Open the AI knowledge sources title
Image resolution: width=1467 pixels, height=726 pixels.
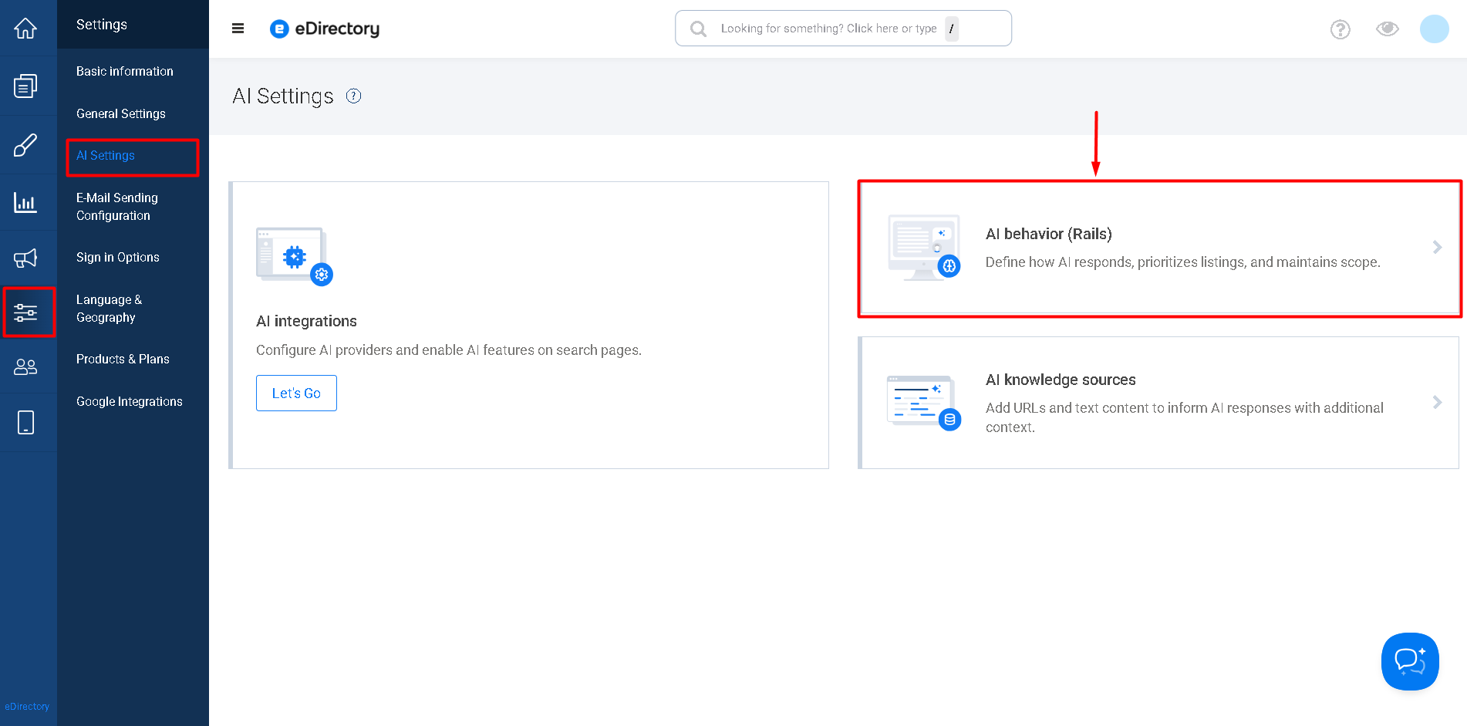click(x=1061, y=380)
